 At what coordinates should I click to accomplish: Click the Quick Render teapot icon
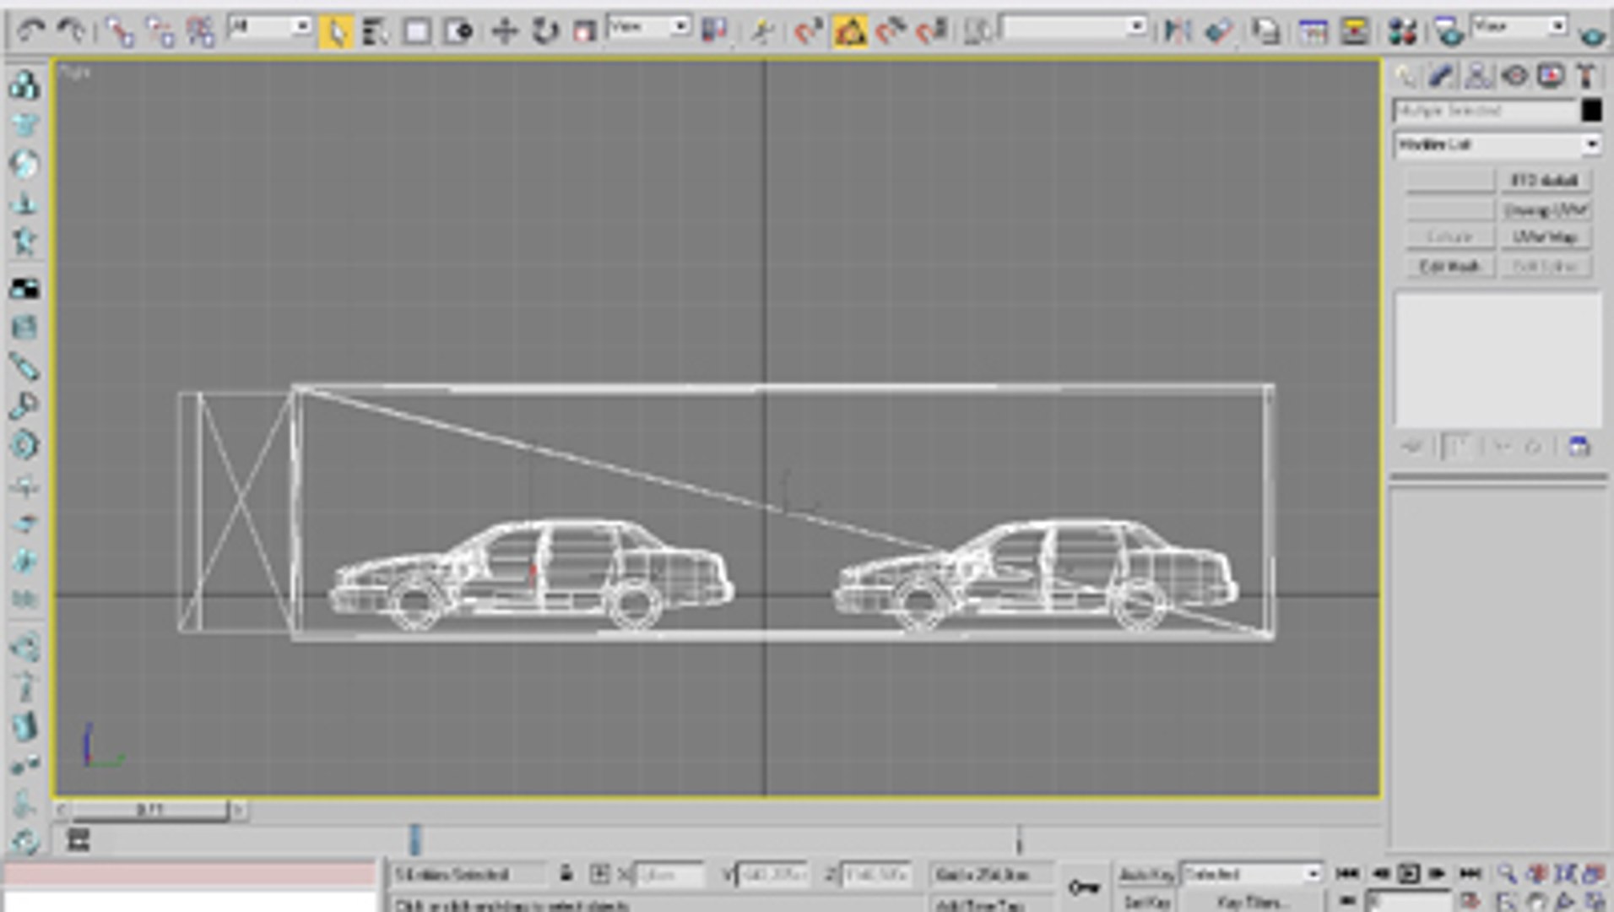[x=1592, y=34]
